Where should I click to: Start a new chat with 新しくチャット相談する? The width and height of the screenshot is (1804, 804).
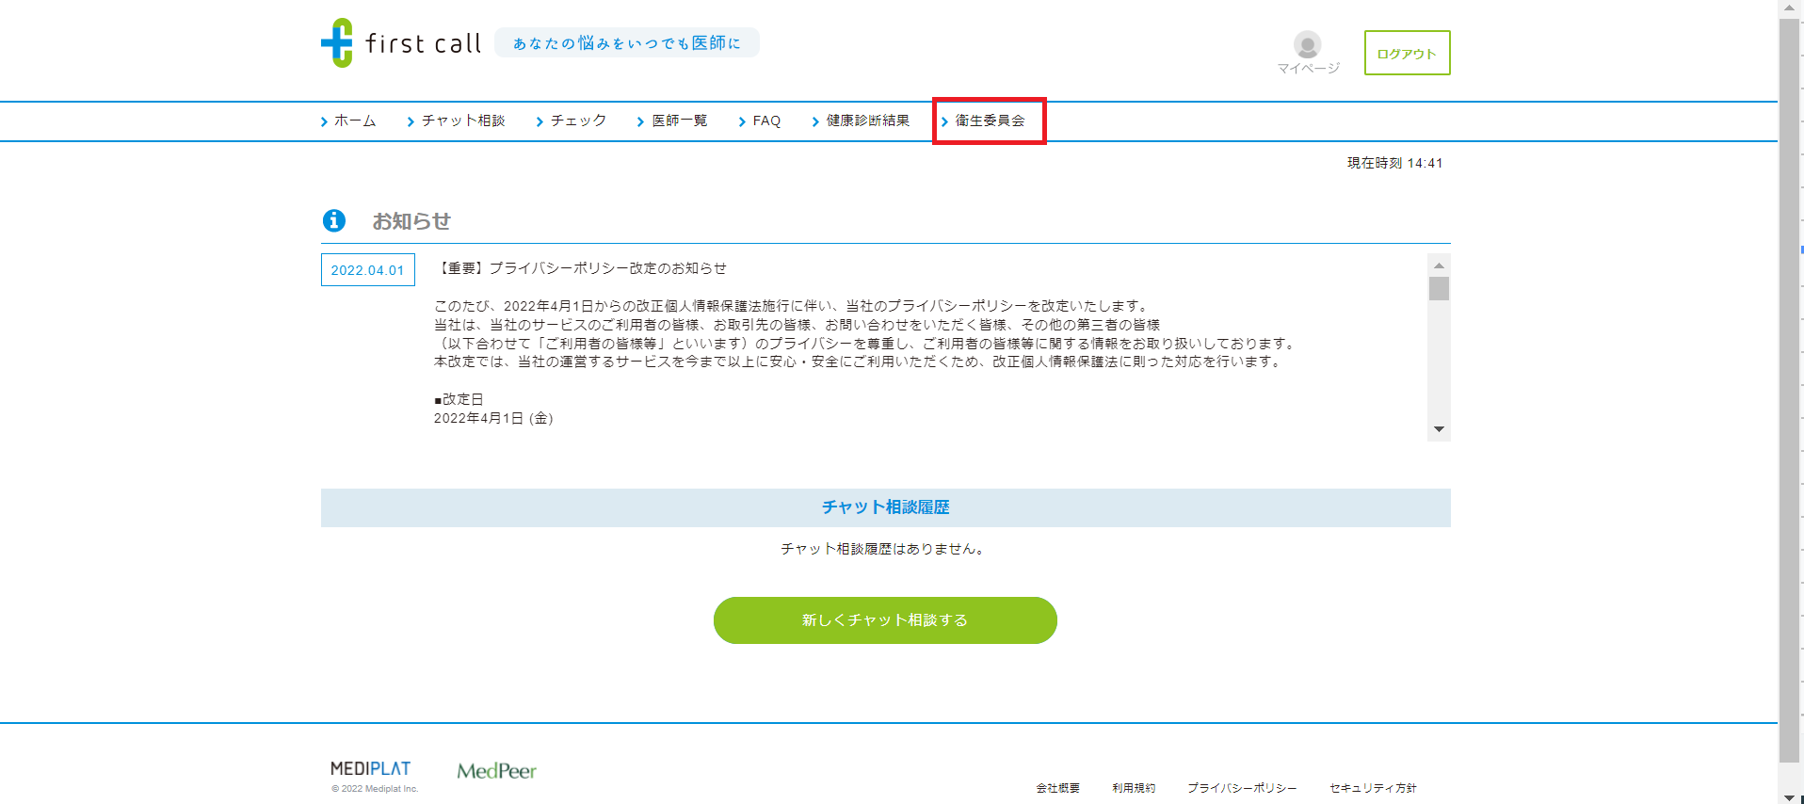pos(885,620)
